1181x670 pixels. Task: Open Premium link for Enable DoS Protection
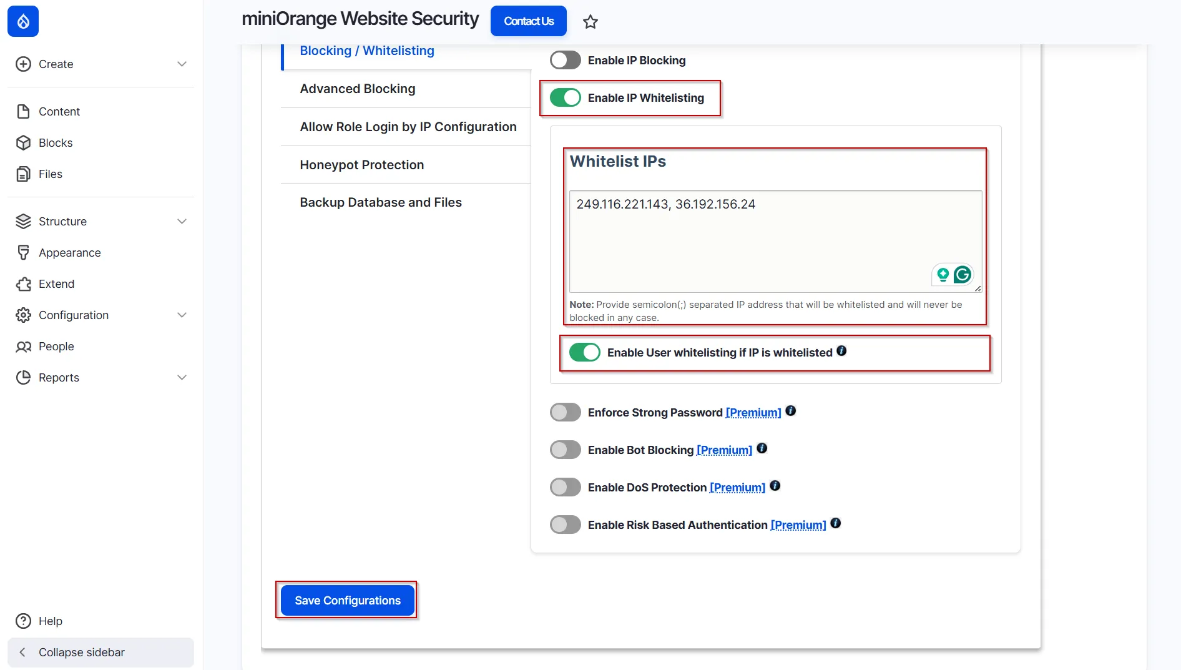pos(737,488)
